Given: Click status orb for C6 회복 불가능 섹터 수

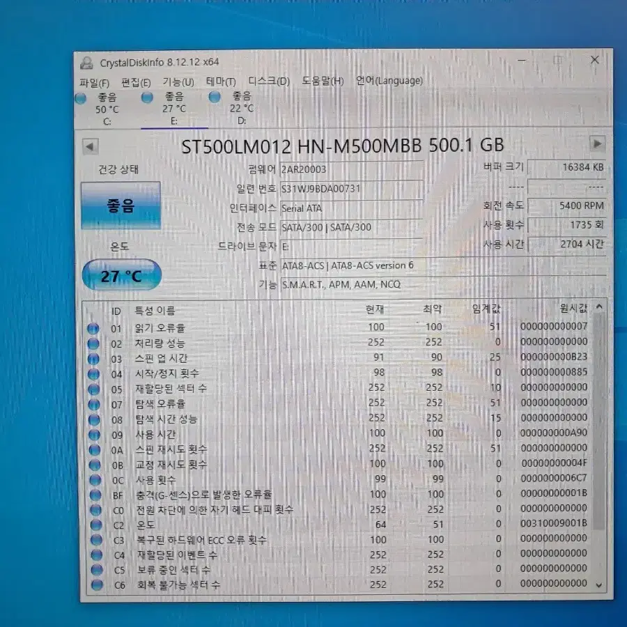Looking at the screenshot, I should click(x=97, y=585).
